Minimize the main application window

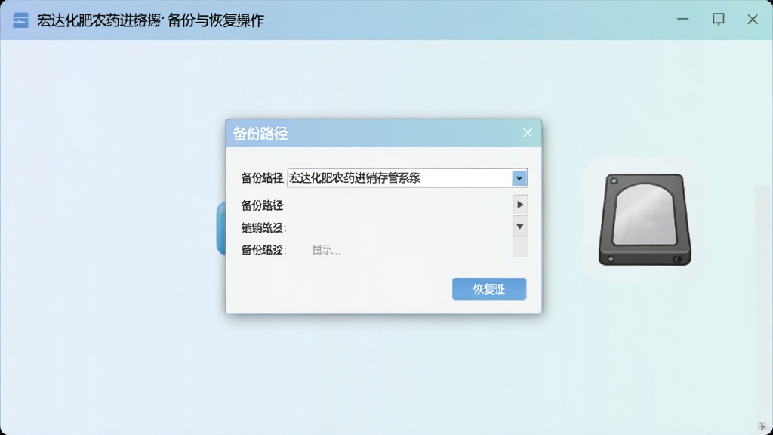(682, 19)
